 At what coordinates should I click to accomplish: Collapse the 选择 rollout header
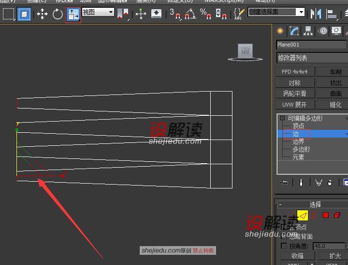(x=313, y=204)
